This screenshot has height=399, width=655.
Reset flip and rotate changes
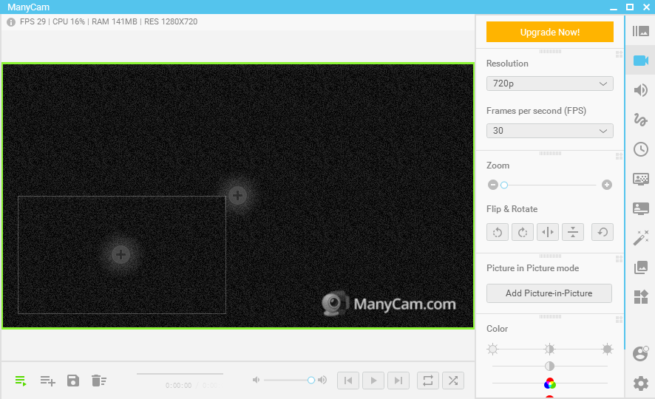(x=603, y=232)
